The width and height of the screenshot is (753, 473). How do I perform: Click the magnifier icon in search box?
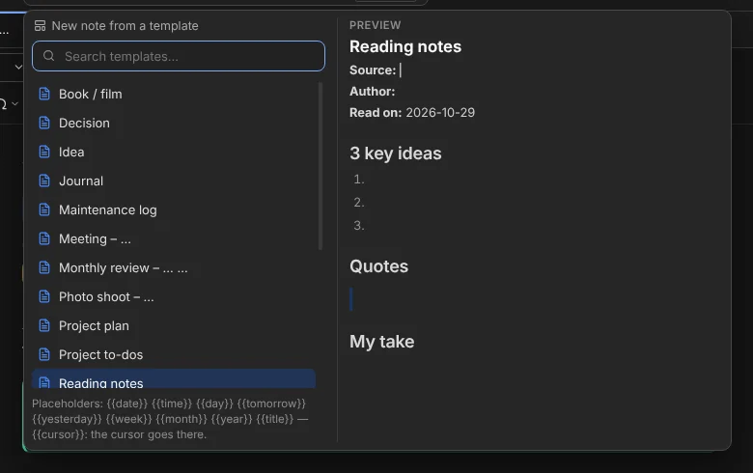tap(49, 56)
